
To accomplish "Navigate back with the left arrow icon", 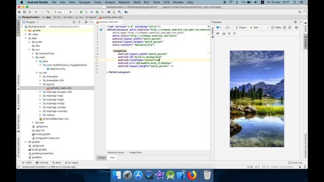I will [36, 12].
